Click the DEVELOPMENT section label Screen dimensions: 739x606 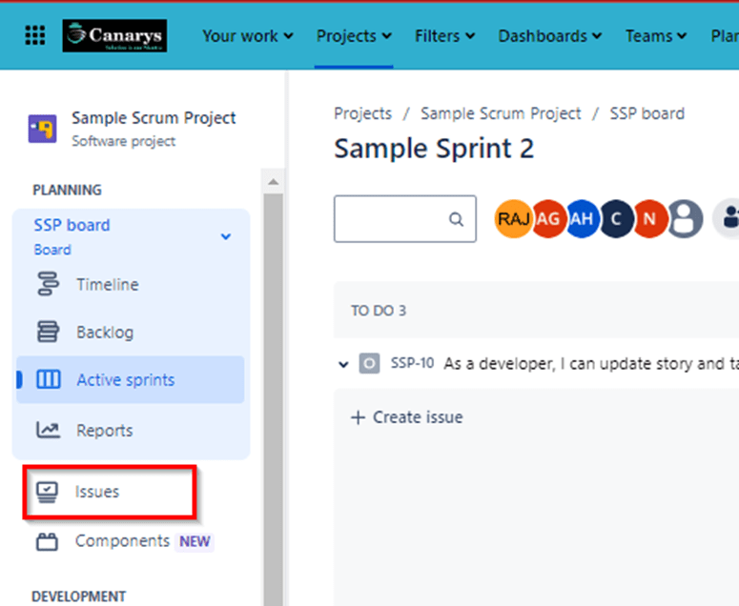[78, 596]
